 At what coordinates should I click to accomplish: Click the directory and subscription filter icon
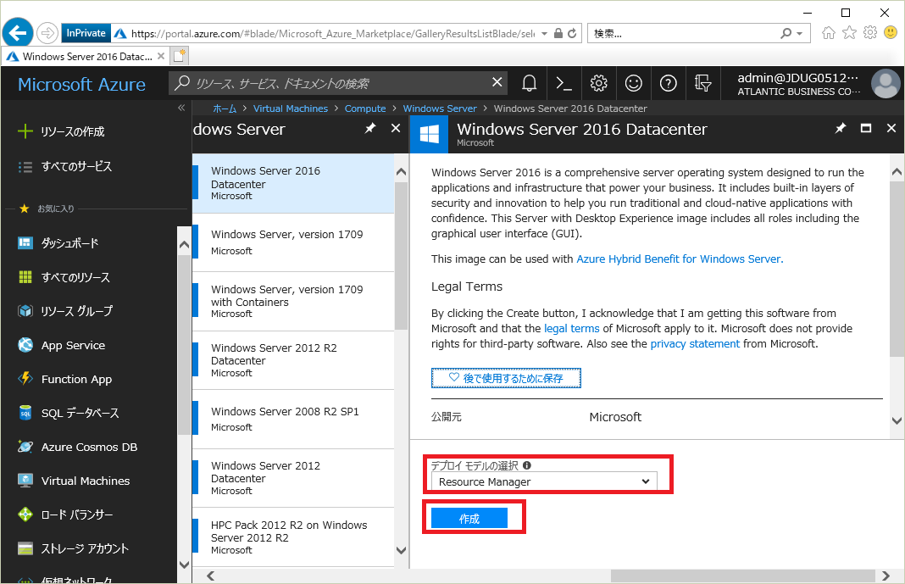pos(702,83)
